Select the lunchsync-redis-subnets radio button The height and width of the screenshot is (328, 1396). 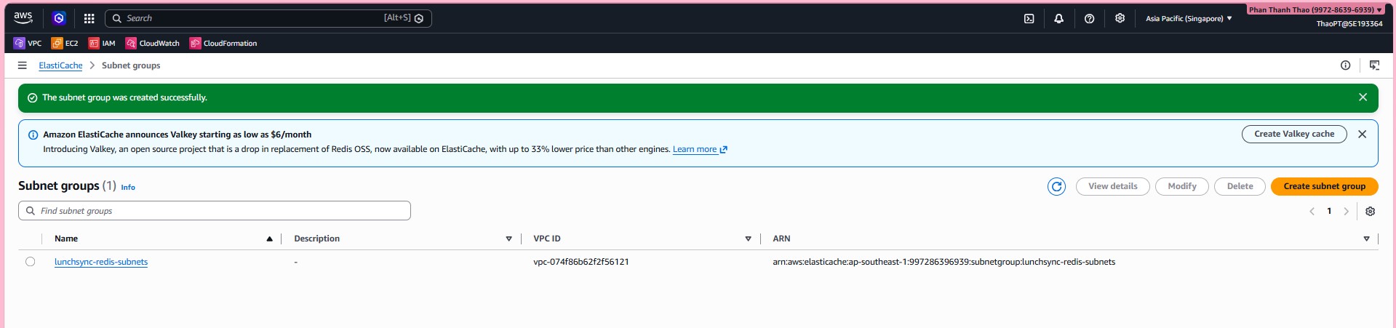tap(30, 262)
